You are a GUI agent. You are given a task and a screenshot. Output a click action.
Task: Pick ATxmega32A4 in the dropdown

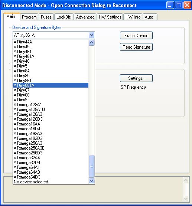51,158
